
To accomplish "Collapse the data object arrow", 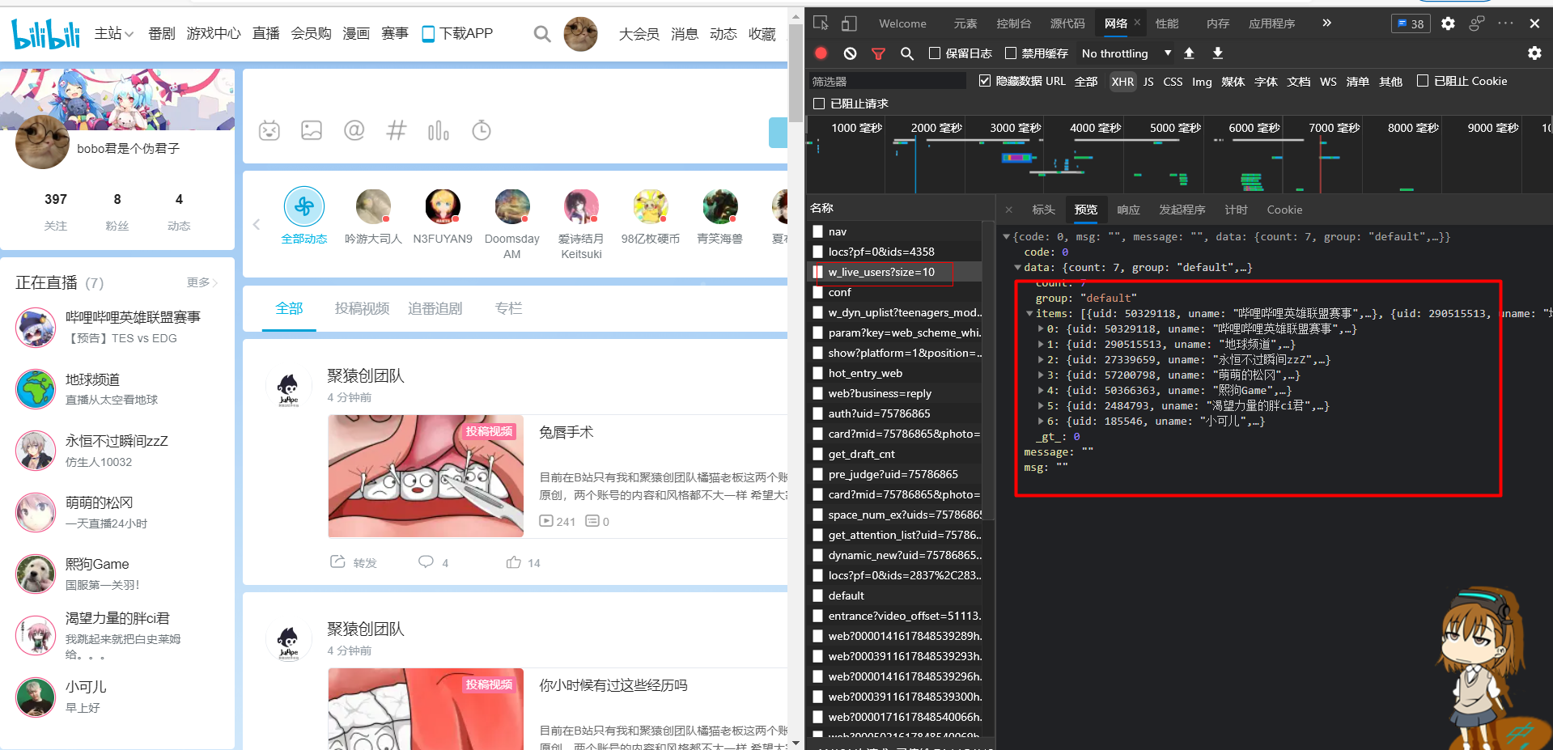I will tap(1018, 268).
